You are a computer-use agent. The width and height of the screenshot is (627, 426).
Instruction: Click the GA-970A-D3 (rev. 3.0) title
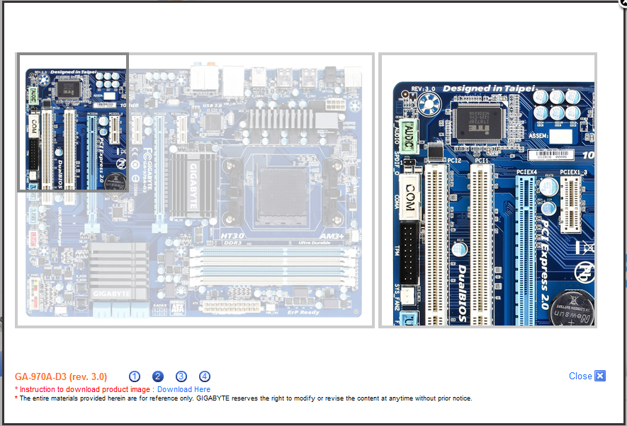click(x=61, y=376)
